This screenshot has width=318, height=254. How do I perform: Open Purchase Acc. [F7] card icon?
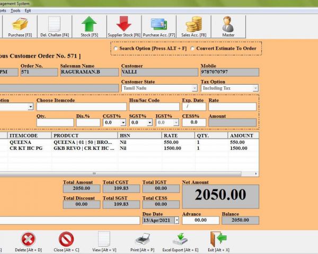(159, 24)
